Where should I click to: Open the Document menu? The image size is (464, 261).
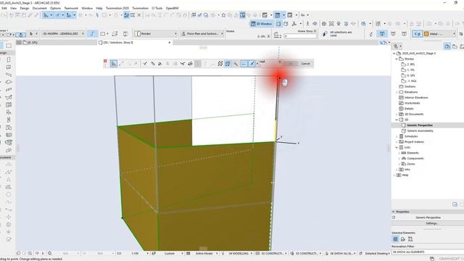point(39,8)
